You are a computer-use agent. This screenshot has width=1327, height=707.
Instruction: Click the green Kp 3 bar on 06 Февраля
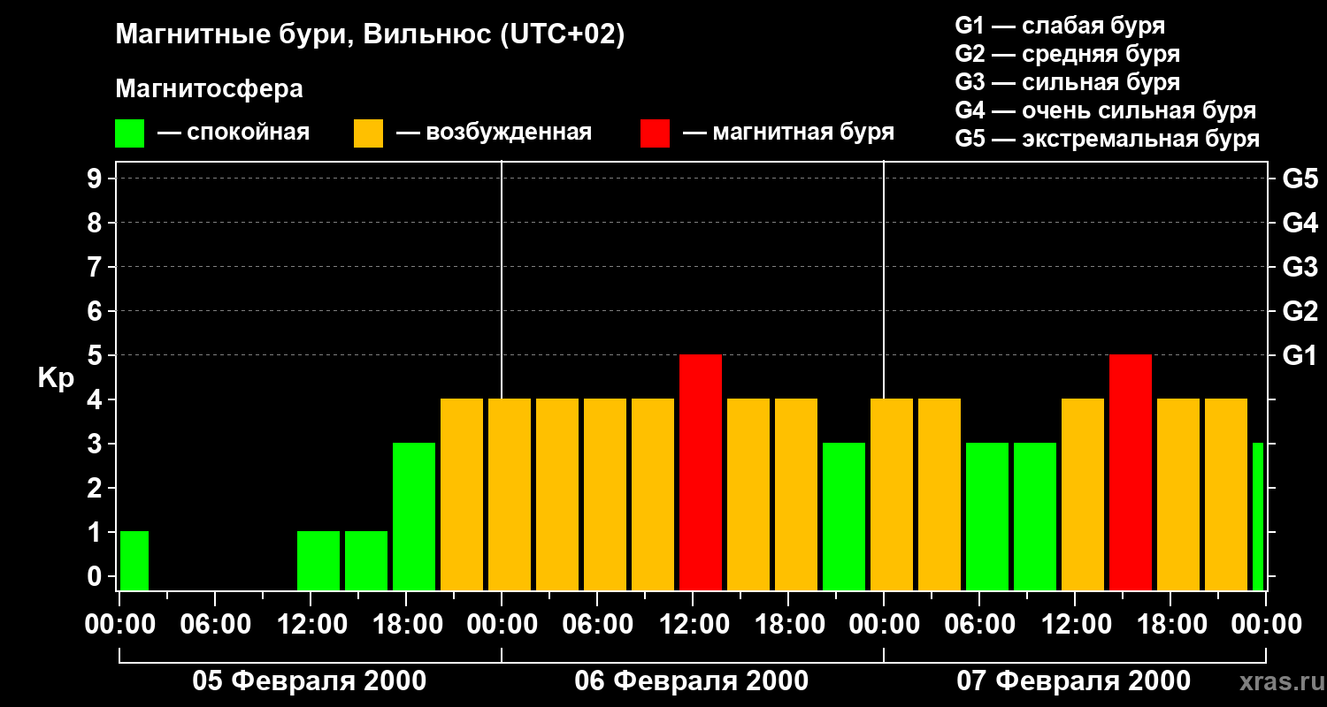(844, 516)
